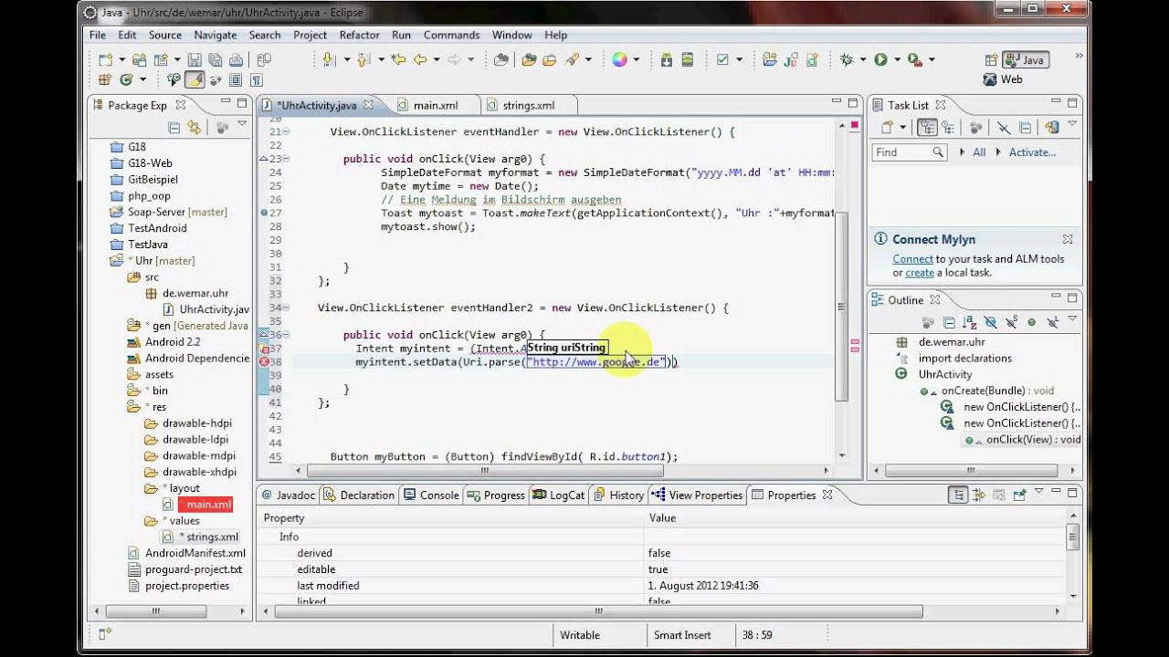Switch to the strings.xml editor tab
Screen dimensions: 1169x657
(528, 105)
